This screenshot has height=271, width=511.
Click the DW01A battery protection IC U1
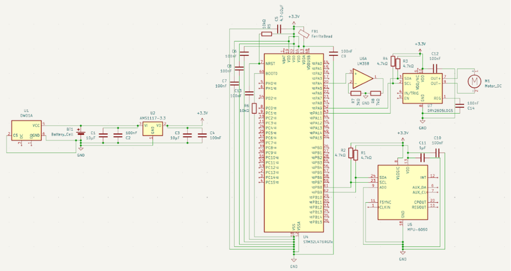click(26, 130)
